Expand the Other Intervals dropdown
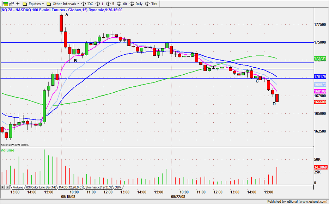This screenshot has height=204, width=329. pos(63,4)
